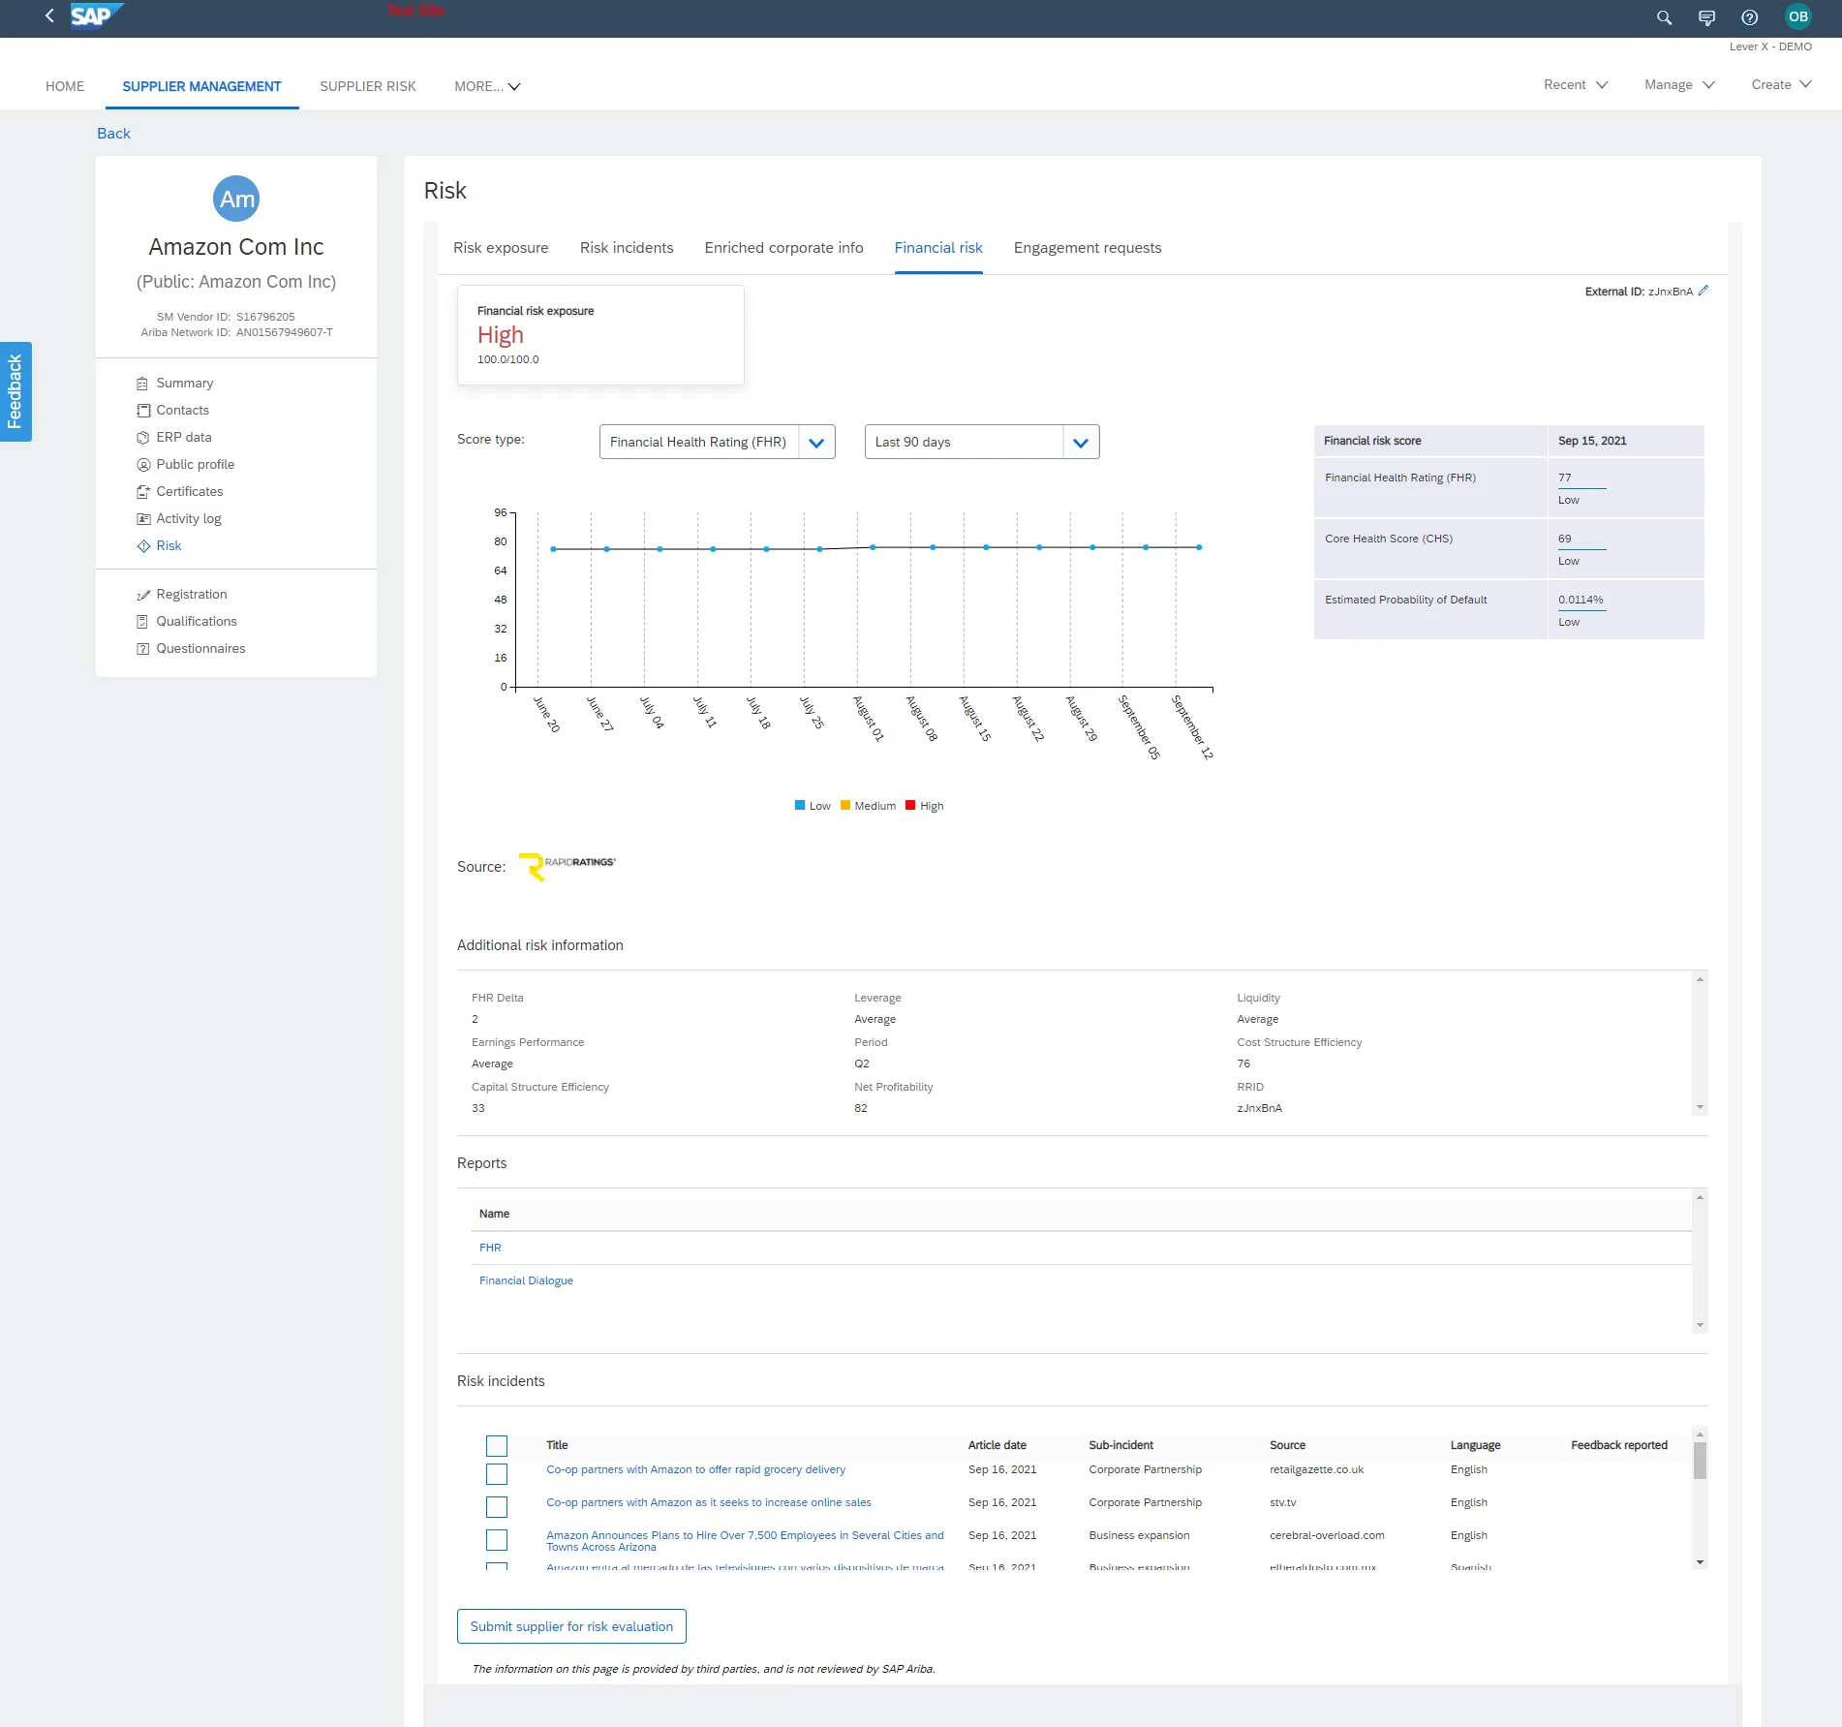1842x1727 pixels.
Task: Switch to the Risk exposure tab
Action: coord(501,248)
